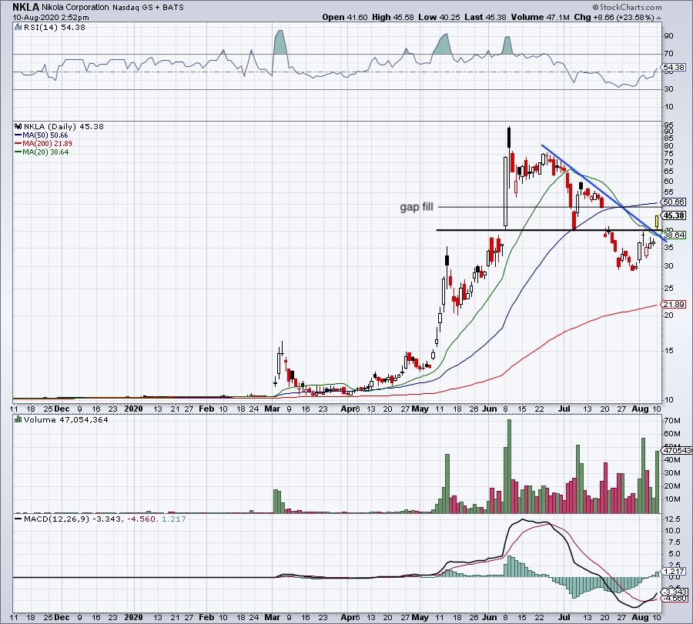Click the Low 40.25 quote value

coord(439,17)
